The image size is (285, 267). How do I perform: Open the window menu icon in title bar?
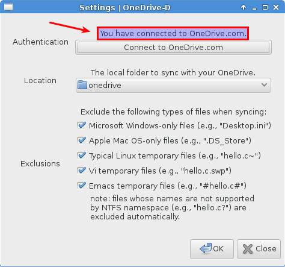coord(8,7)
